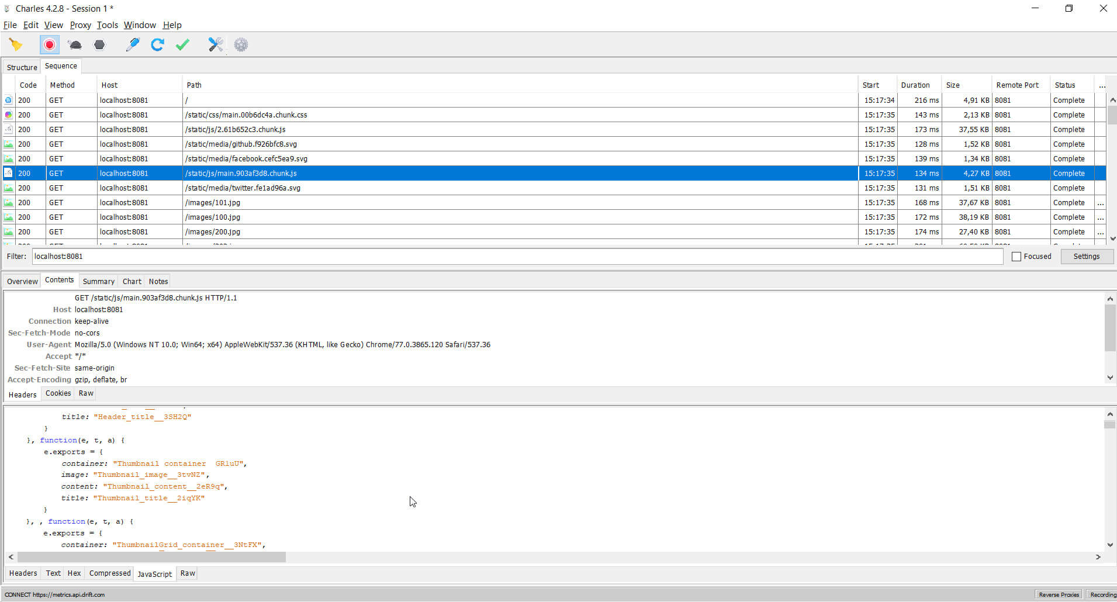This screenshot has width=1117, height=602.
Task: Open the File menu
Action: pyautogui.click(x=10, y=25)
